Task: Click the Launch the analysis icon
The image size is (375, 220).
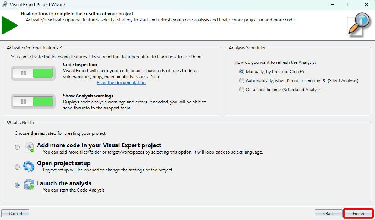Action: (x=29, y=185)
